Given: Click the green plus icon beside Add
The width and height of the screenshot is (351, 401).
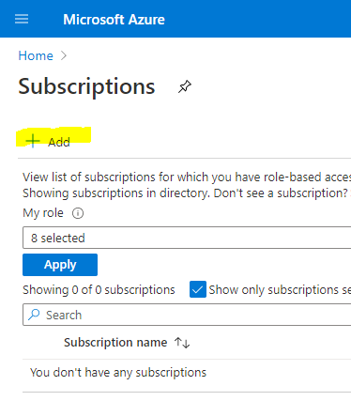Looking at the screenshot, I should click(33, 141).
